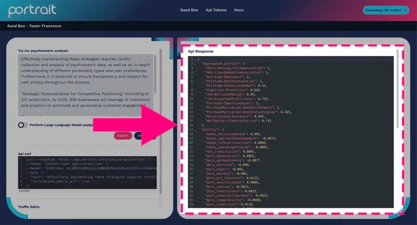Screen dimensions: 417x225
Task: Click the "net_transitivity" line
Action: coord(230,152)
